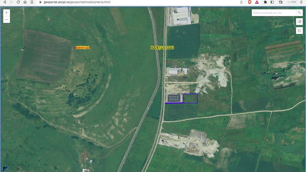Open the map layers panel button
Image resolution: width=306 pixels, height=172 pixels.
coord(299,22)
